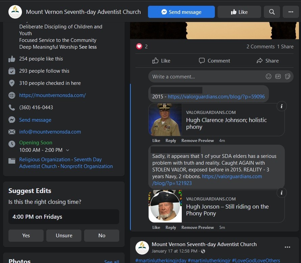Like the page using header Like button
The image size is (301, 263).
pyautogui.click(x=239, y=12)
